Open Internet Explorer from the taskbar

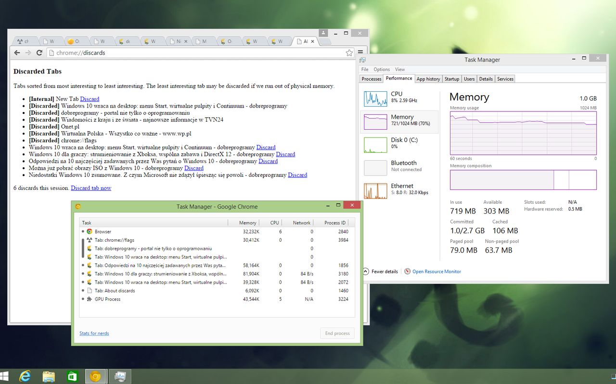(x=25, y=376)
